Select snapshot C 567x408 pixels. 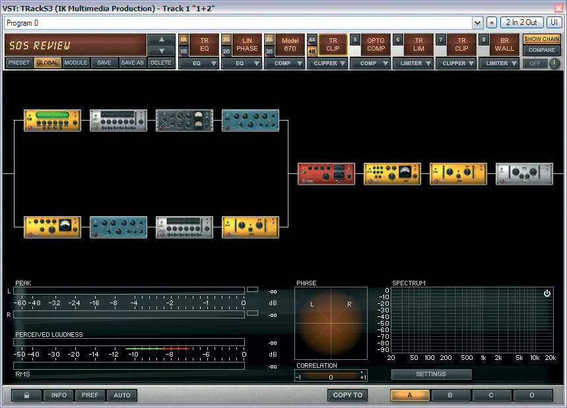point(491,395)
